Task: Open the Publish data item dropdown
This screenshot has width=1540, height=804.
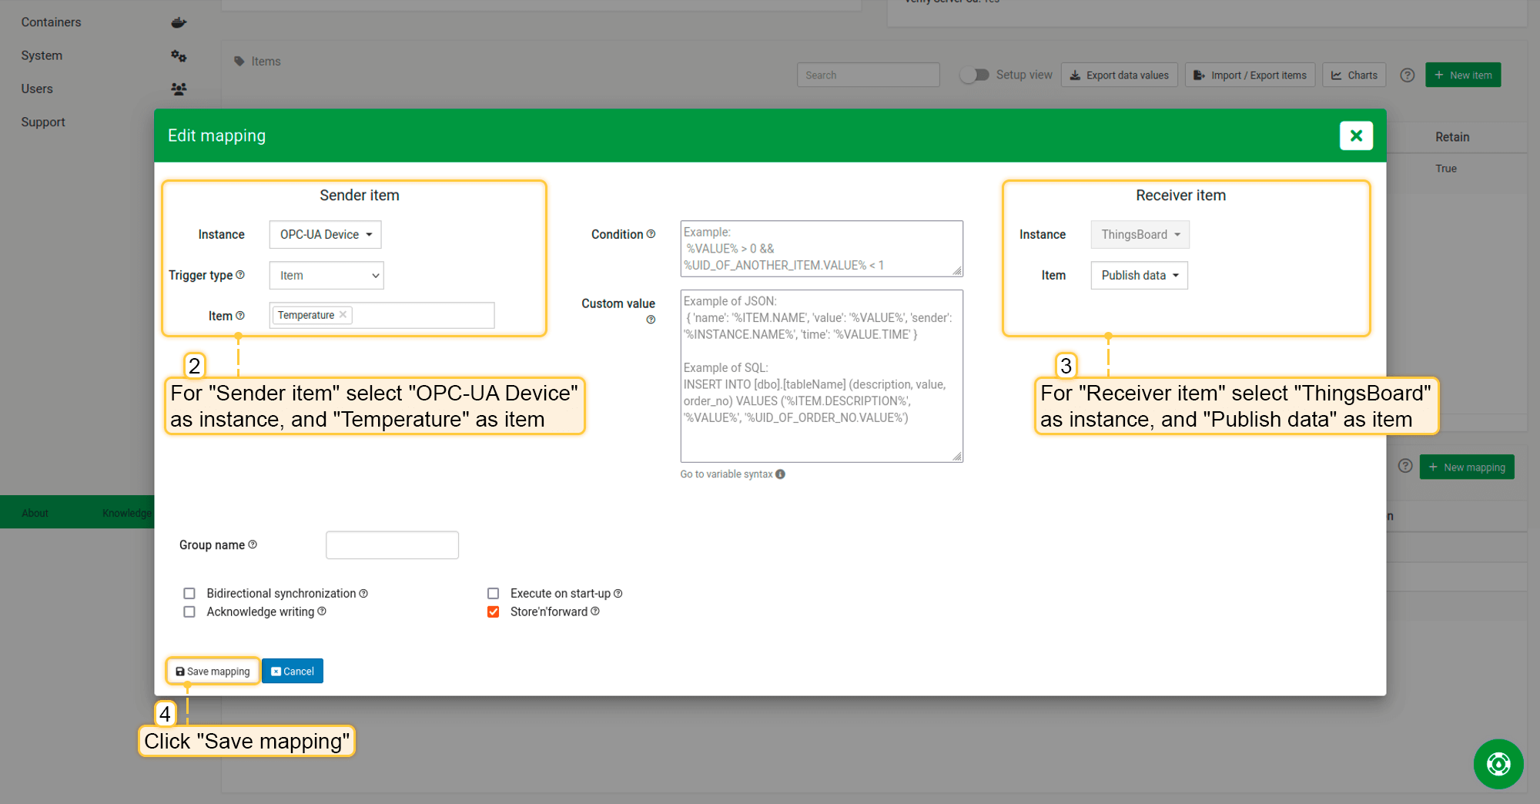Action: pos(1139,276)
